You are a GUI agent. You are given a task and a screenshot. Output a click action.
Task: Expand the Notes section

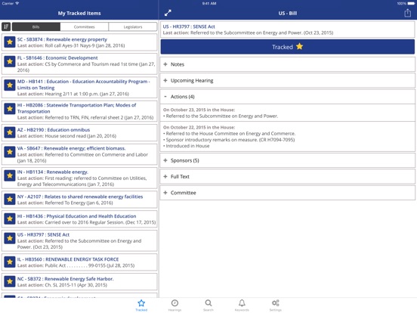tap(288, 64)
